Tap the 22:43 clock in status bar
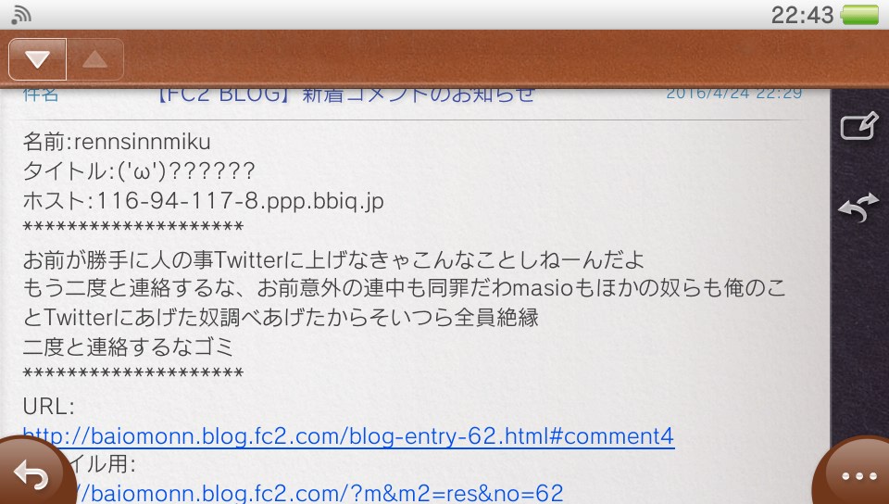889x504 pixels. 802,16
